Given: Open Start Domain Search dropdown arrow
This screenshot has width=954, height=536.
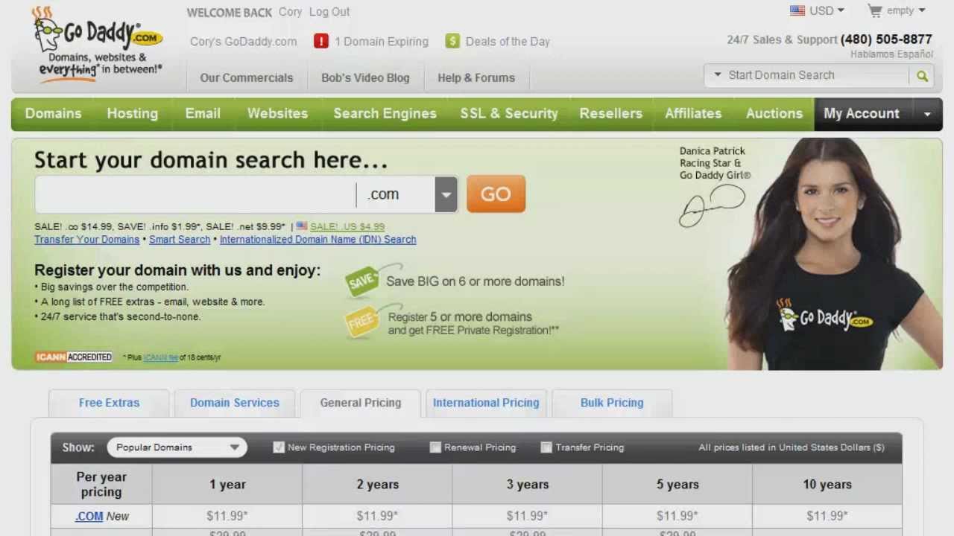Looking at the screenshot, I should [x=718, y=74].
